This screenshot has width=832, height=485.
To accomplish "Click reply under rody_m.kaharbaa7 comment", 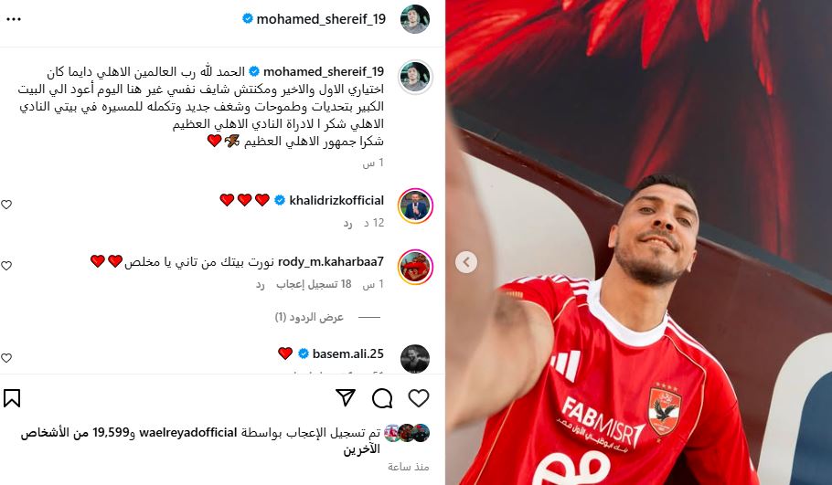I will [x=260, y=284].
